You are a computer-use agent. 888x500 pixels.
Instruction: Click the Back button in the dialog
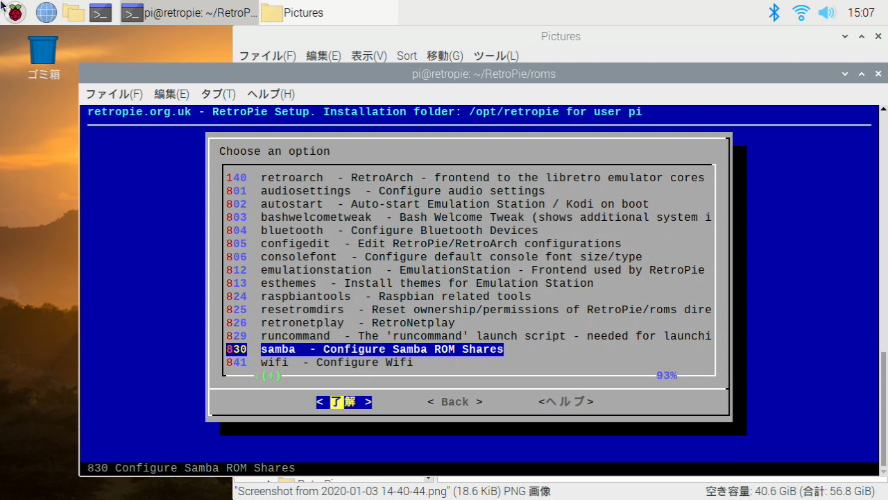tap(454, 401)
